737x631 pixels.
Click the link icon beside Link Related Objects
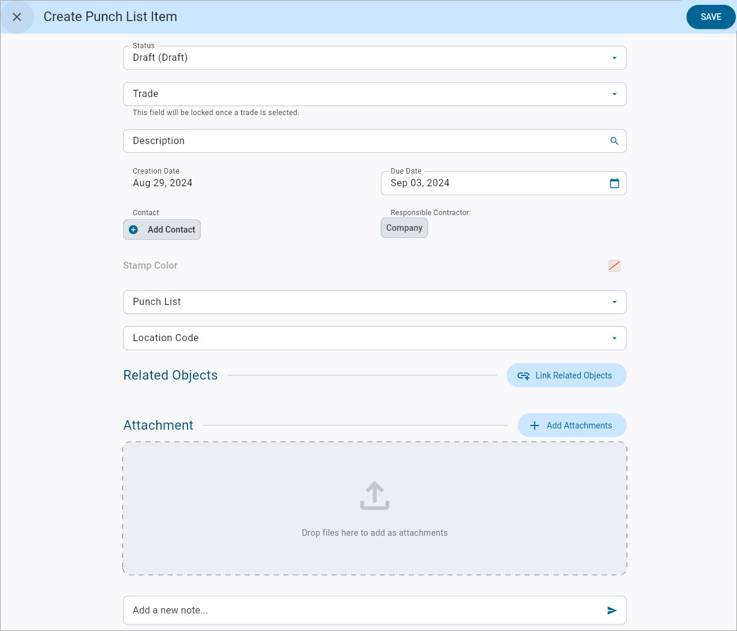[x=523, y=375]
